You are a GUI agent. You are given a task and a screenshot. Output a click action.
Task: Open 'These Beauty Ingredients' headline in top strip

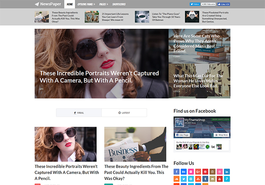point(66,17)
